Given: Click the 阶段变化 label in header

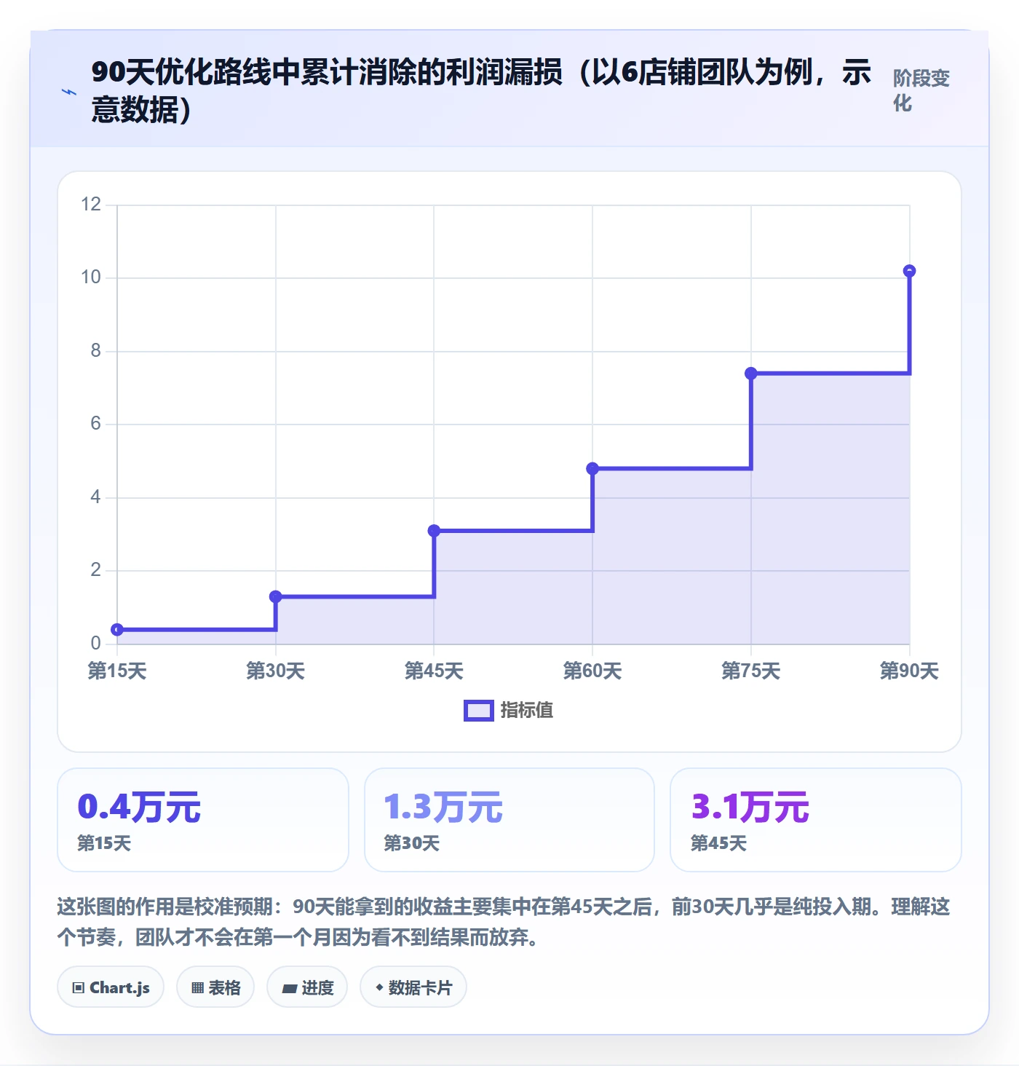Looking at the screenshot, I should 921,90.
